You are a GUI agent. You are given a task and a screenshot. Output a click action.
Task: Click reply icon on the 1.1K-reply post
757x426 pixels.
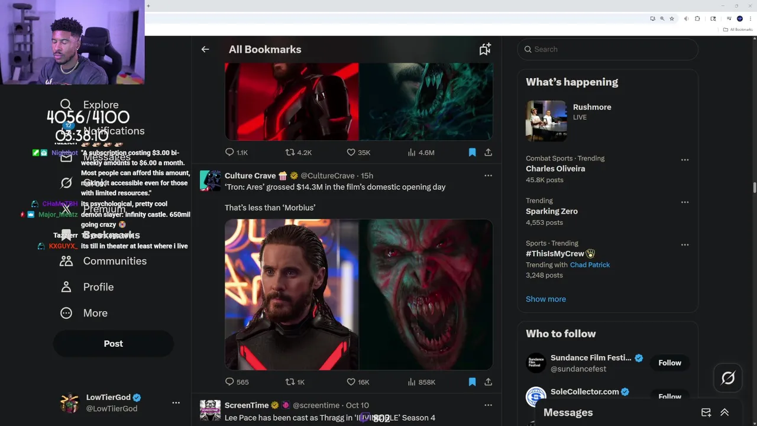[229, 153]
